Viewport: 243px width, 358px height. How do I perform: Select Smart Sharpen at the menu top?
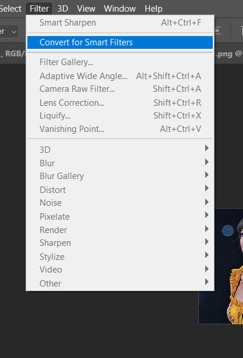click(x=120, y=23)
